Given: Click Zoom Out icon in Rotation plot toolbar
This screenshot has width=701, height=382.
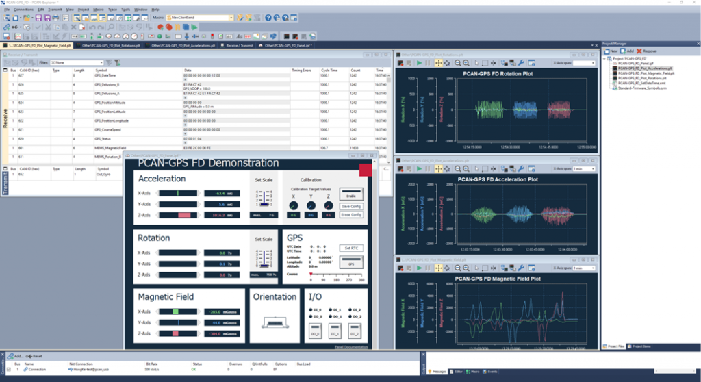Looking at the screenshot, I should [458, 63].
